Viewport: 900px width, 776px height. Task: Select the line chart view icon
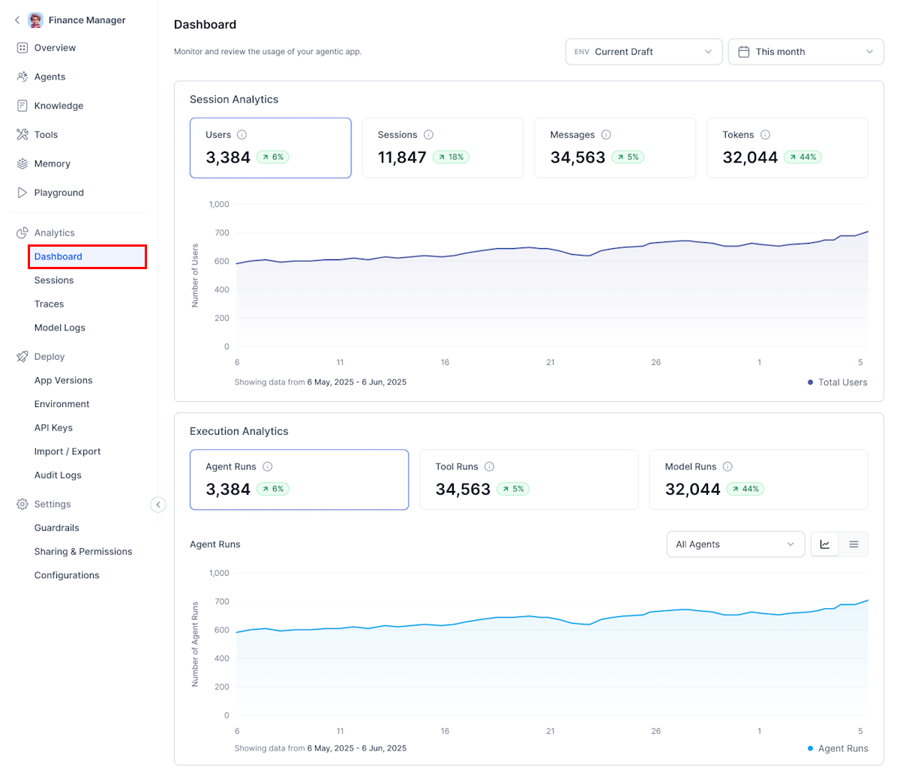click(x=824, y=544)
